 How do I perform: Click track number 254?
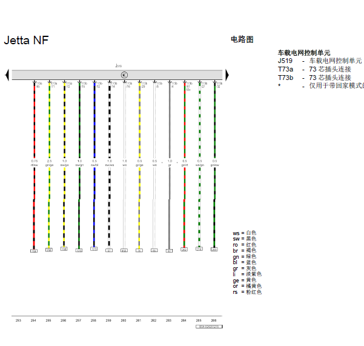point(33,321)
